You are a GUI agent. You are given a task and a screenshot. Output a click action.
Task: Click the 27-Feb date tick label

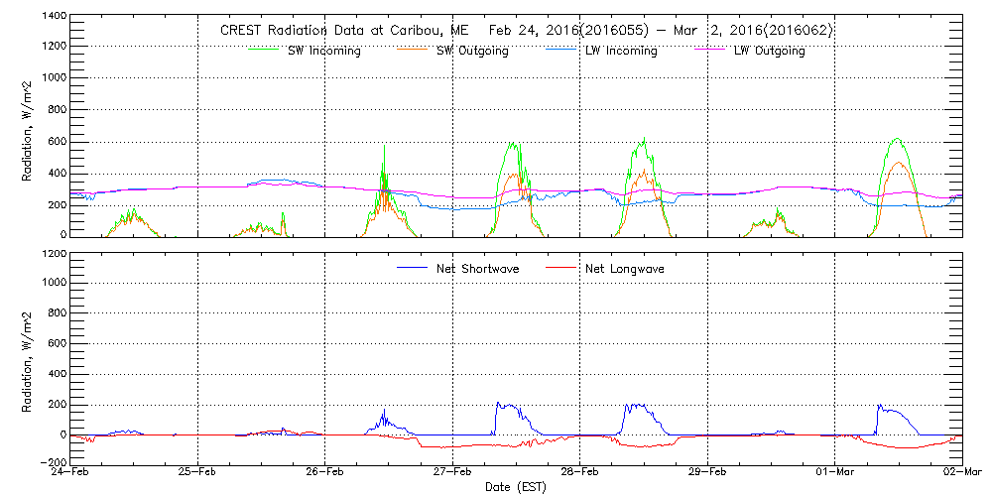point(452,474)
